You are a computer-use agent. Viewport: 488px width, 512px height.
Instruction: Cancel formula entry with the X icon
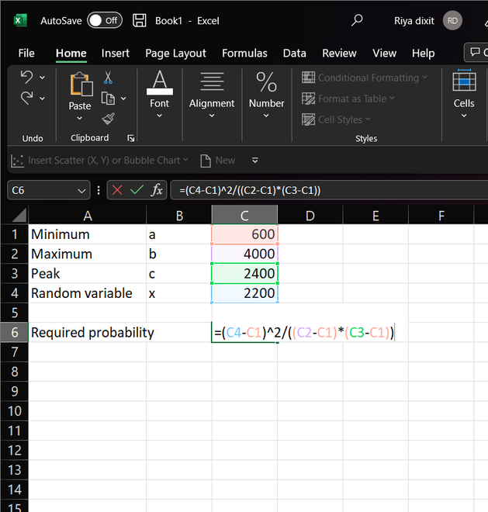pos(116,190)
